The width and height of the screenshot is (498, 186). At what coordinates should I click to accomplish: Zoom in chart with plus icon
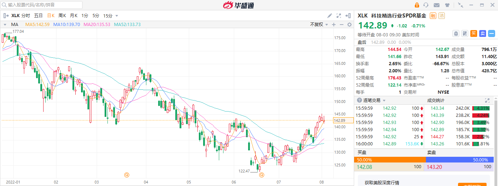[334, 25]
